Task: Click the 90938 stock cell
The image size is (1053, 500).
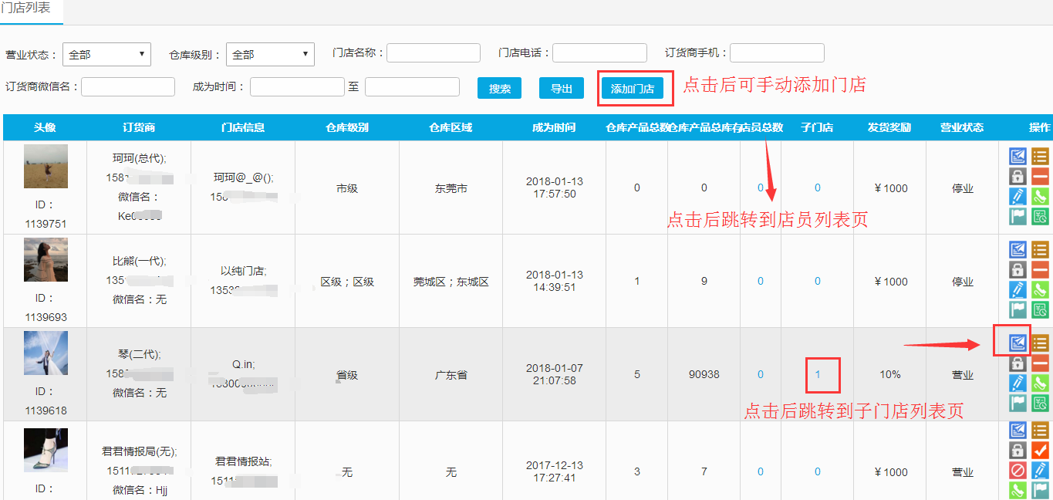Action: (704, 374)
